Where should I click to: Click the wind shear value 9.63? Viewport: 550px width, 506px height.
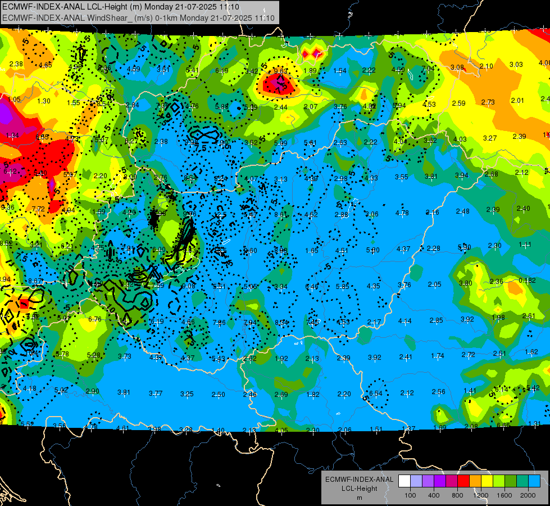pos(280,71)
